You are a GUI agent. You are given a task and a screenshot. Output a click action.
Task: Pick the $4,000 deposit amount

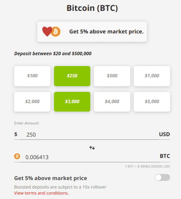point(112,102)
